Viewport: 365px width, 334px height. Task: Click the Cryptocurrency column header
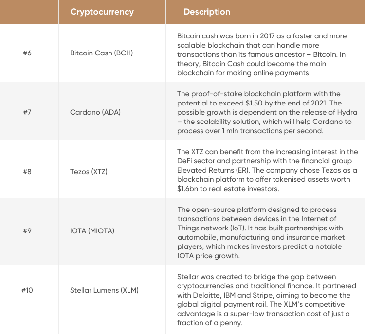[x=102, y=12]
